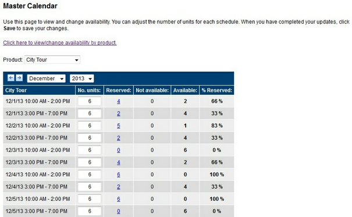Select schedule text 12/5/13 3:00 PM - 7:00 PM
This screenshot has height=217, width=352.
click(37, 211)
